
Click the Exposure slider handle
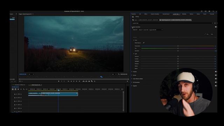tap(178, 56)
